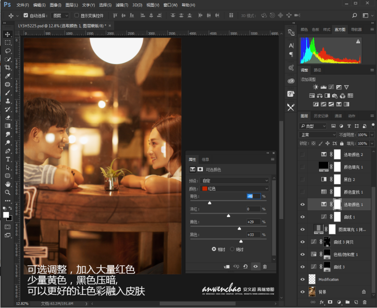Add a Levels adjustment
Image resolution: width=377 pixels, height=308 pixels.
tap(323, 87)
